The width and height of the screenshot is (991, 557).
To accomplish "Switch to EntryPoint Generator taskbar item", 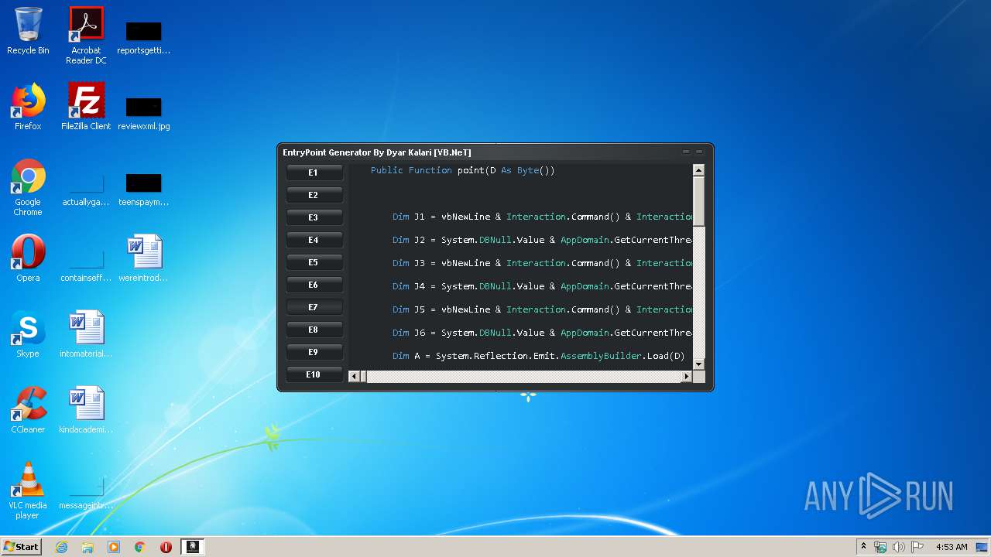I will point(192,547).
